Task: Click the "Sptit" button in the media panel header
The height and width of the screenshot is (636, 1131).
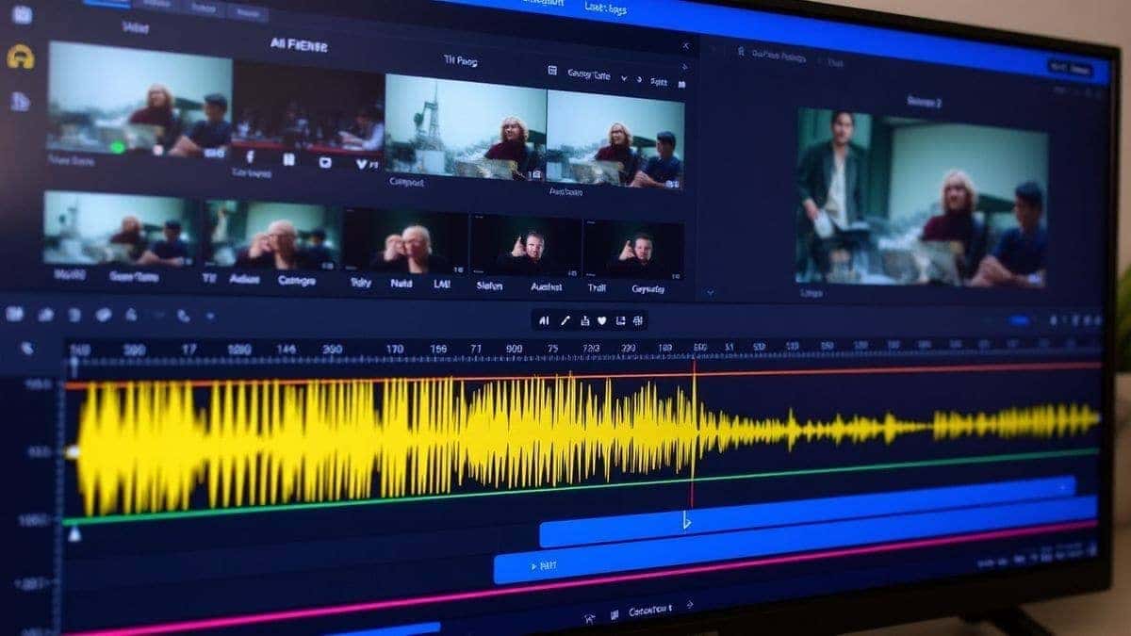Action: pos(658,82)
